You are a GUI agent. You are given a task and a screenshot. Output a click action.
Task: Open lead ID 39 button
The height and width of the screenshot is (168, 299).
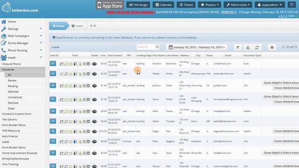(x=53, y=111)
